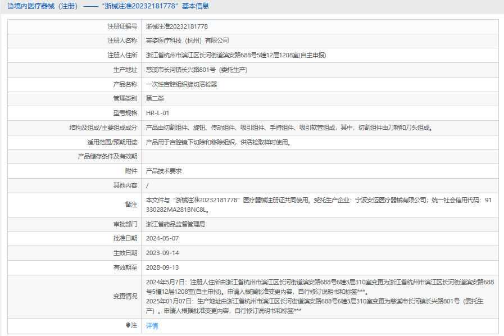Screen dimensions: 504x336
Task: Click the 批准日期 label
Action: coord(125,238)
